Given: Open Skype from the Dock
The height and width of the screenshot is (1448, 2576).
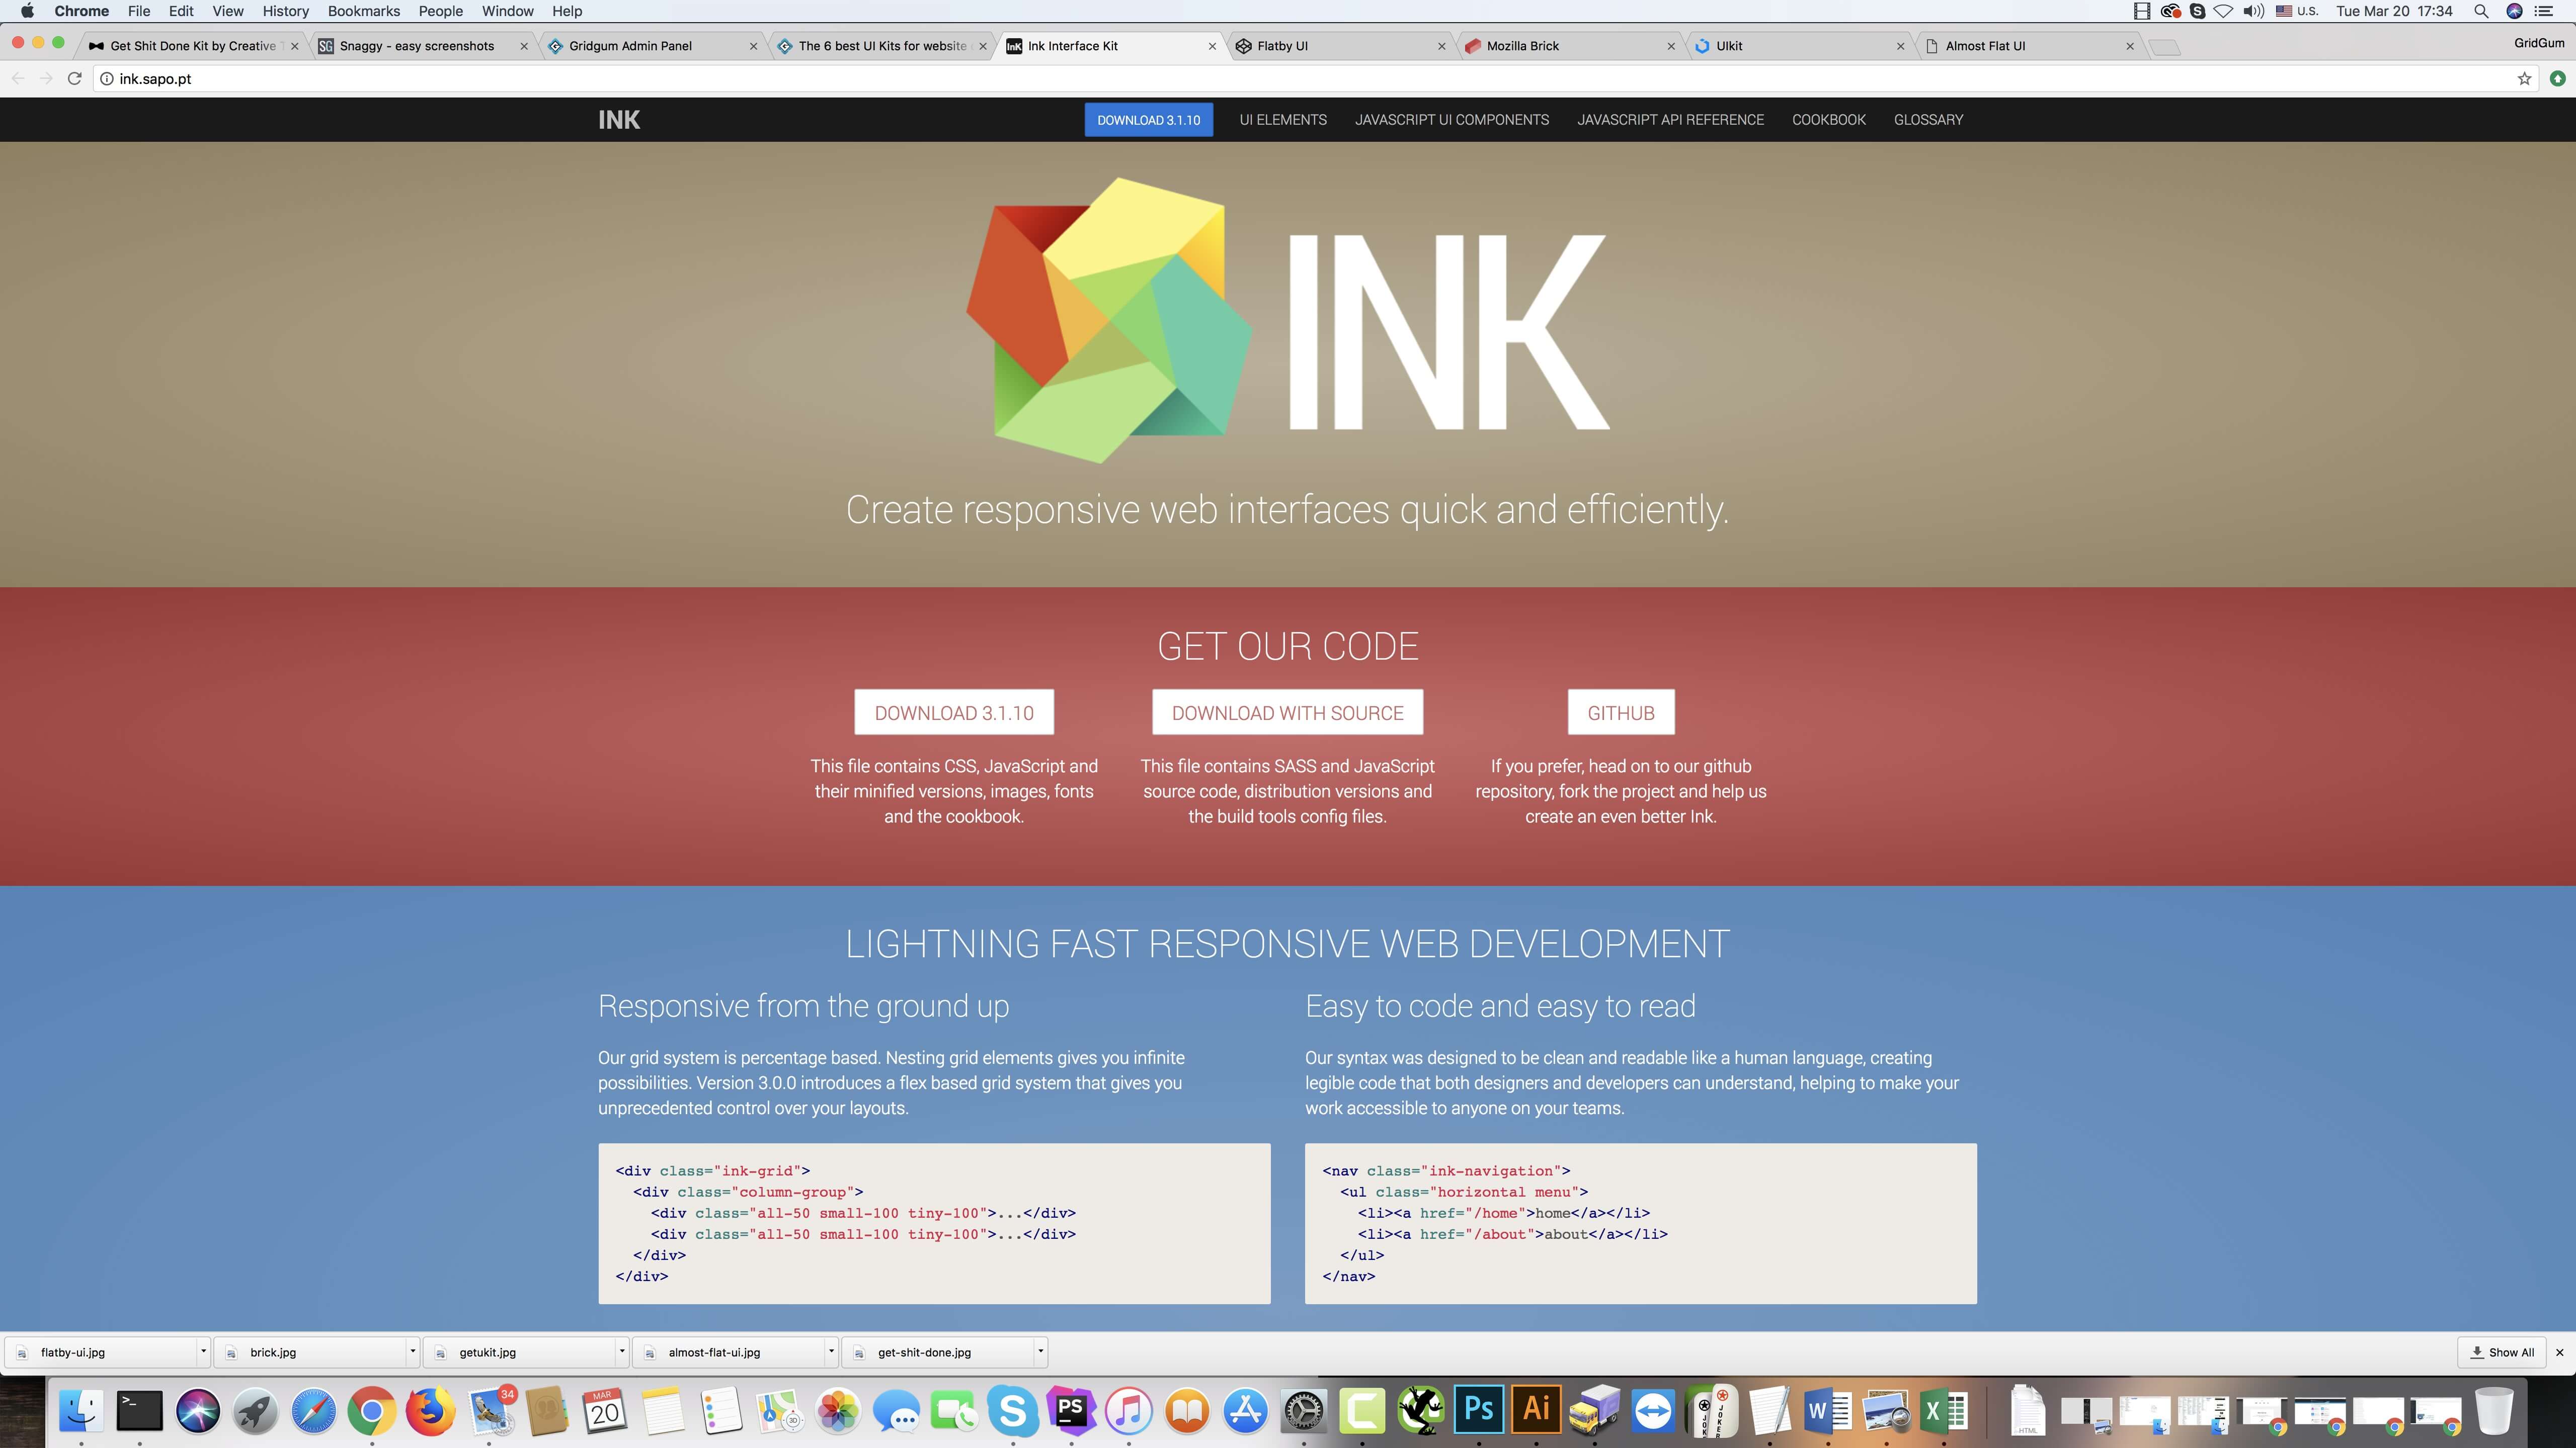Looking at the screenshot, I should (1012, 1411).
